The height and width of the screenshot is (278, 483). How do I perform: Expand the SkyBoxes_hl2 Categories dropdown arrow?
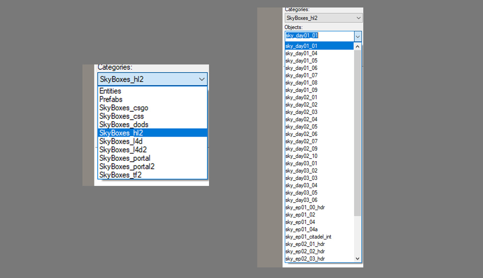click(201, 79)
